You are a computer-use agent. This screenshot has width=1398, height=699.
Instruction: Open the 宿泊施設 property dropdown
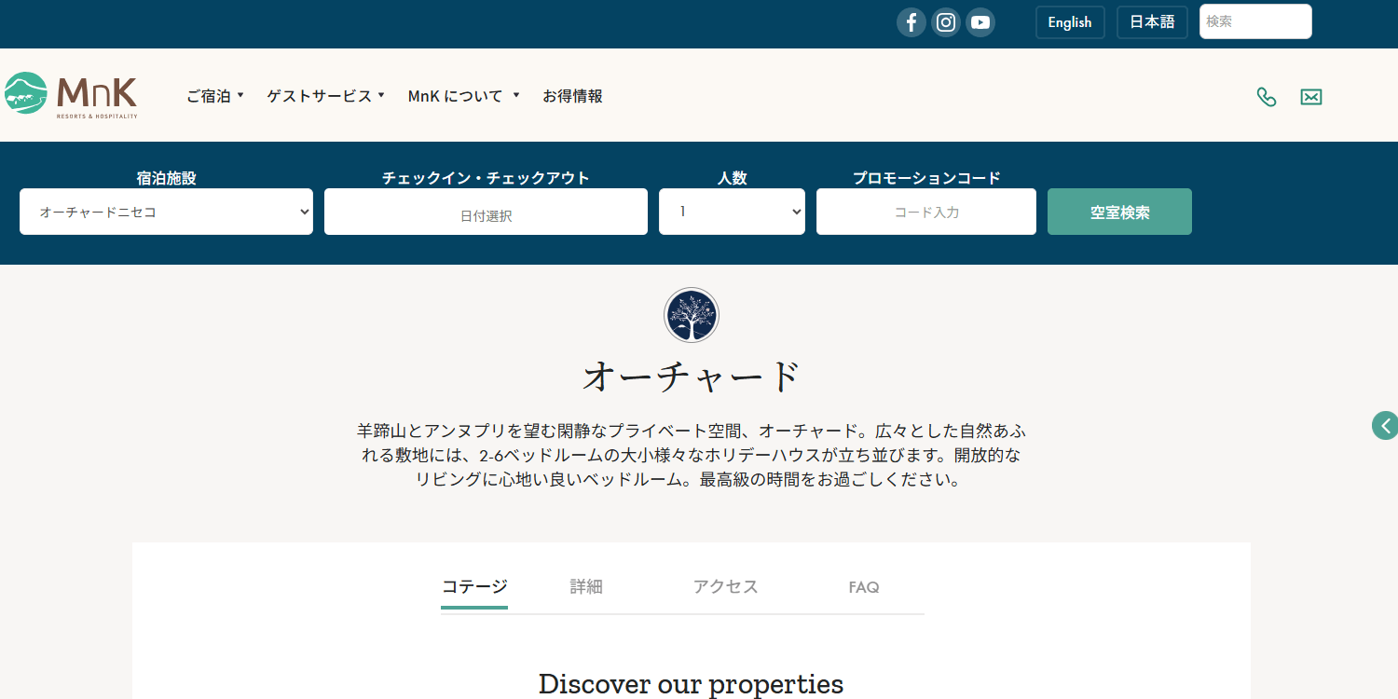166,212
